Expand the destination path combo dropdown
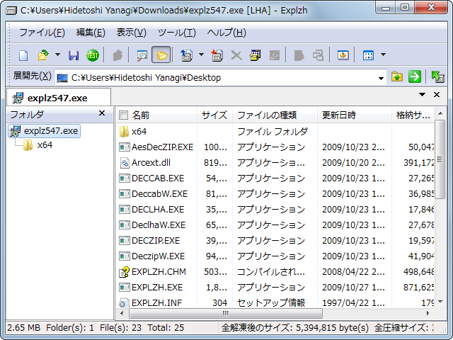Viewport: 453px width, 340px height. coord(381,78)
